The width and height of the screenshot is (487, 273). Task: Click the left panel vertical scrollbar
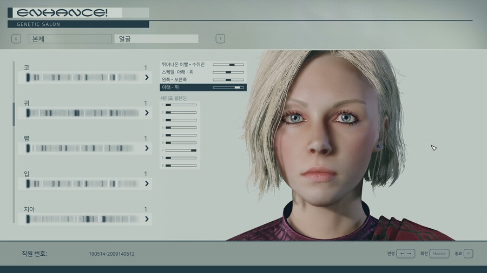tap(14, 113)
